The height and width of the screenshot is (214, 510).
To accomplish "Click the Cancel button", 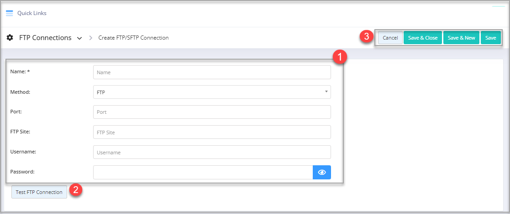I will pyautogui.click(x=390, y=38).
